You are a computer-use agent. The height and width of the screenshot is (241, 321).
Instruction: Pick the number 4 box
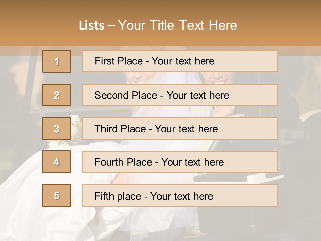(x=57, y=162)
